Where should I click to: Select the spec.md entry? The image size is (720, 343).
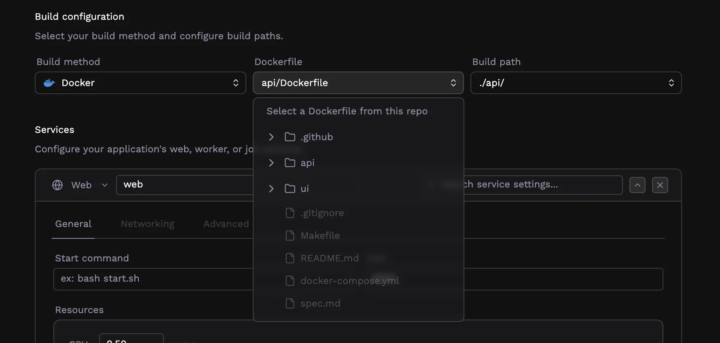coord(320,303)
